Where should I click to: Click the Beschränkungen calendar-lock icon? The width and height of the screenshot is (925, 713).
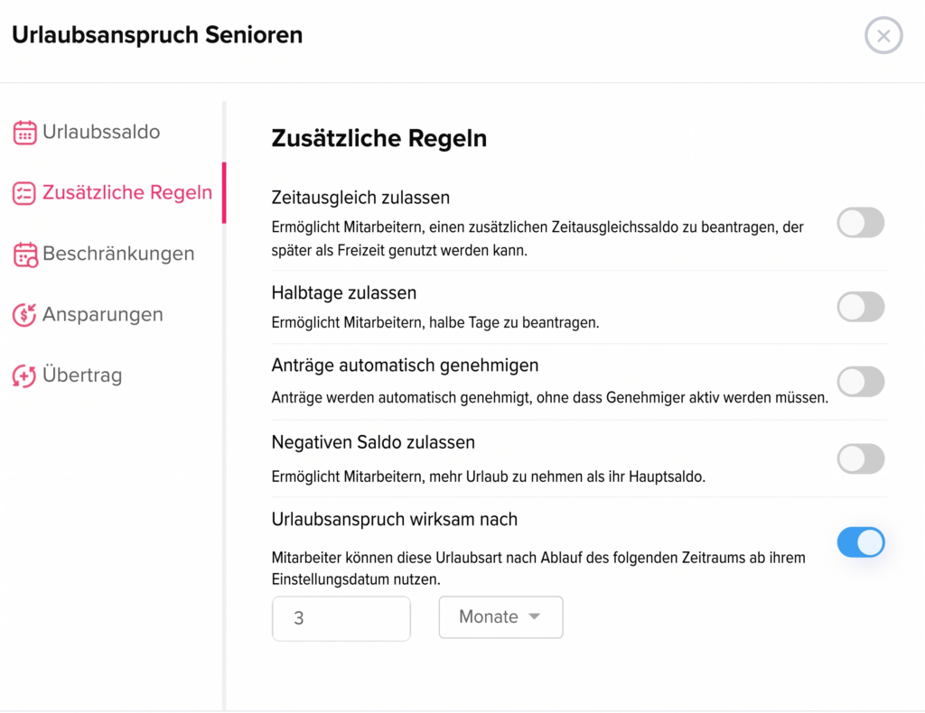[25, 254]
